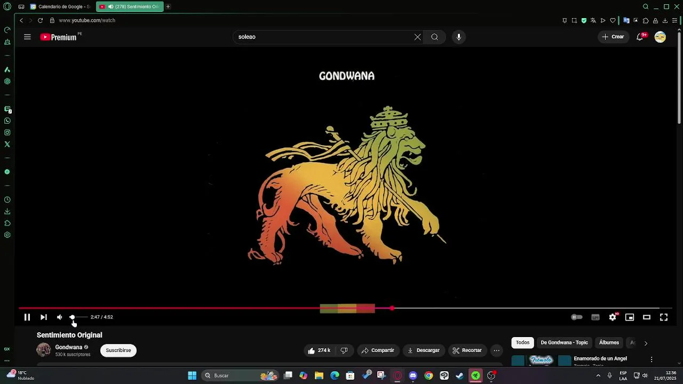The height and width of the screenshot is (384, 683).
Task: Mute the video using speaker icon
Action: (x=59, y=317)
